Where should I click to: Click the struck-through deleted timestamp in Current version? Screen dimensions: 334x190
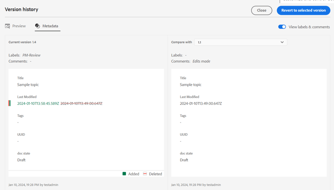coord(81,103)
